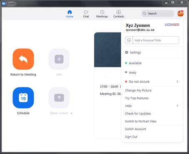Click the Meeting ID text
This screenshot has height=154, width=189.
pos(110,94)
